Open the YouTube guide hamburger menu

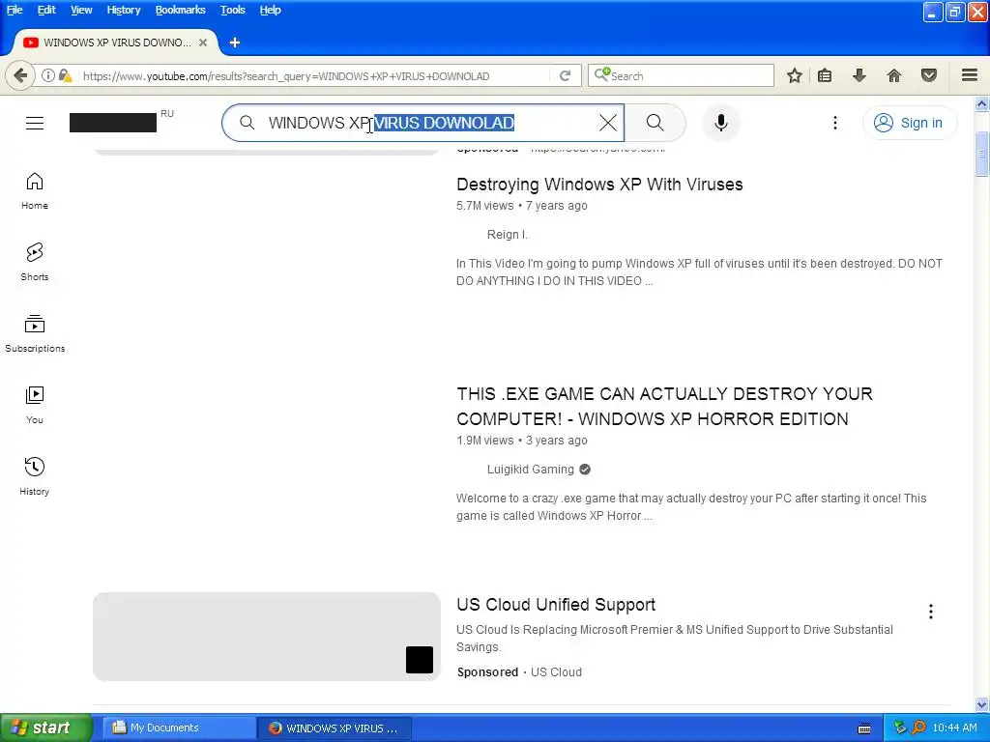click(x=35, y=123)
